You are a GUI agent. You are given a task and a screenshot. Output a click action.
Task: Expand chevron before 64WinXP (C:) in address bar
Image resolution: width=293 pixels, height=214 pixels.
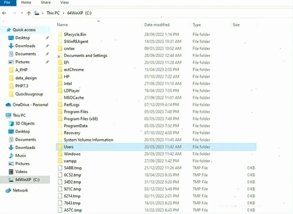(63, 13)
